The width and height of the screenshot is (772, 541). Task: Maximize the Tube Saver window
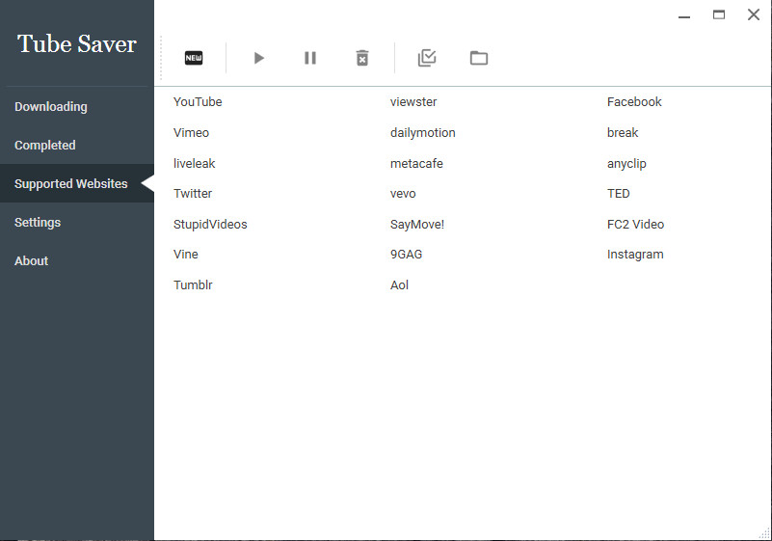pos(719,14)
